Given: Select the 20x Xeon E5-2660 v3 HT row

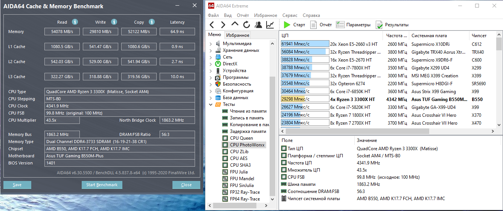Looking at the screenshot, I should 387,44.
